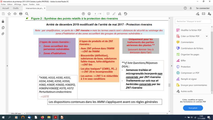Open the Windows Start menu
This screenshot has height=120, width=213.
pos(3,117)
